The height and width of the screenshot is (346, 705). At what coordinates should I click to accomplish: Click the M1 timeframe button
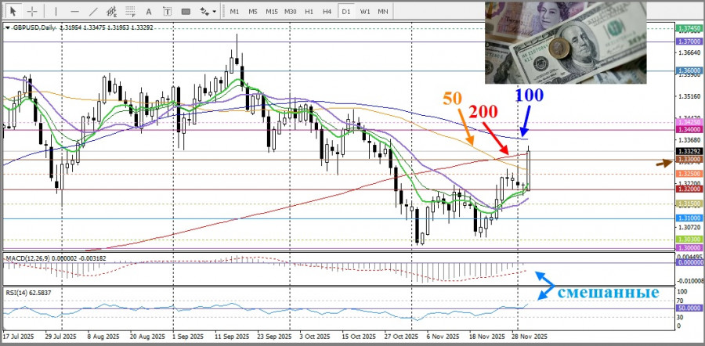point(234,12)
